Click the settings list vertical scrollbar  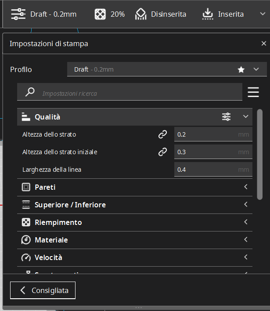(259, 154)
